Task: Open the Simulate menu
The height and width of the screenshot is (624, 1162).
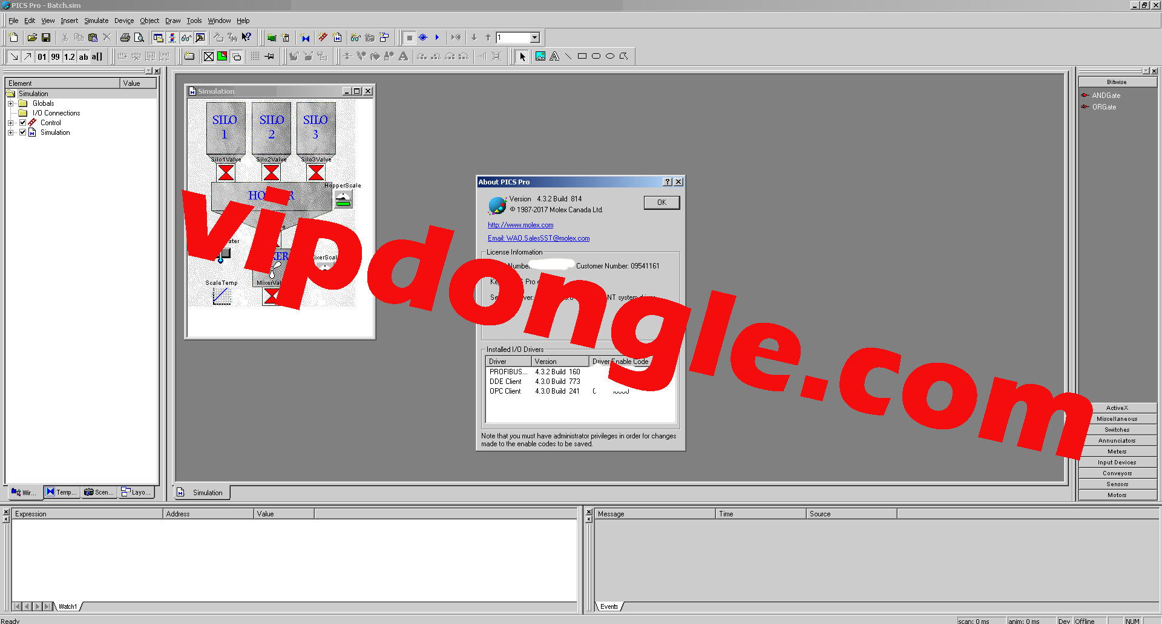Action: click(96, 21)
